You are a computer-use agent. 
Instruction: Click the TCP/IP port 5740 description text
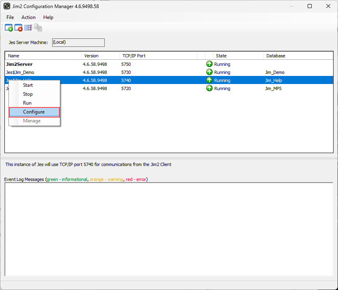[89, 164]
